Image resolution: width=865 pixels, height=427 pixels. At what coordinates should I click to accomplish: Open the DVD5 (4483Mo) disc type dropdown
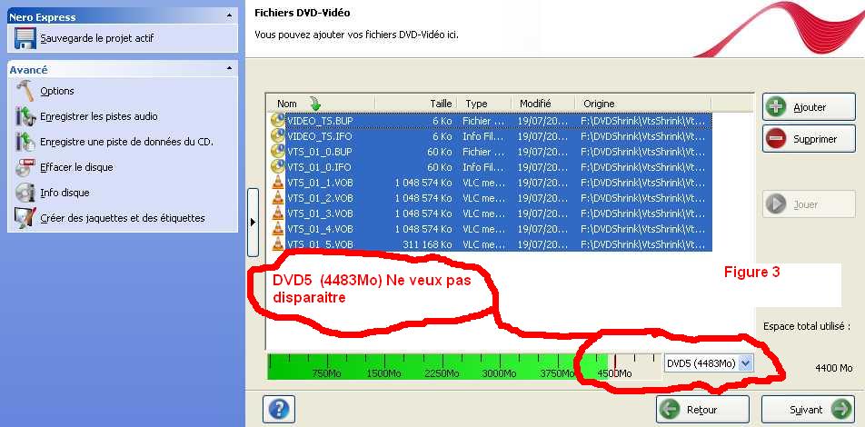(x=746, y=363)
